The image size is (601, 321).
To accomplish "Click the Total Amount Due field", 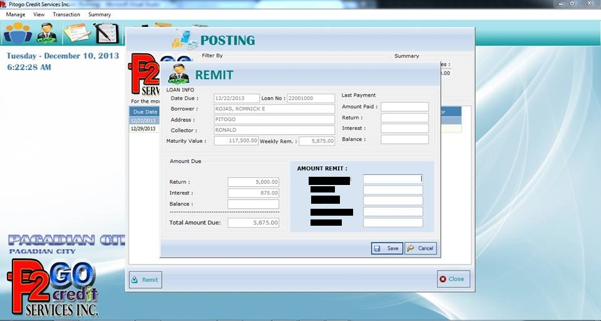I will tap(254, 223).
